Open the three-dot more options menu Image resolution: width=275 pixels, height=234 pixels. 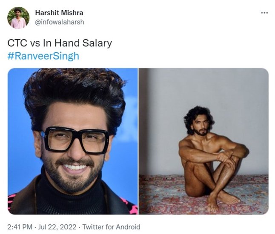(x=264, y=13)
